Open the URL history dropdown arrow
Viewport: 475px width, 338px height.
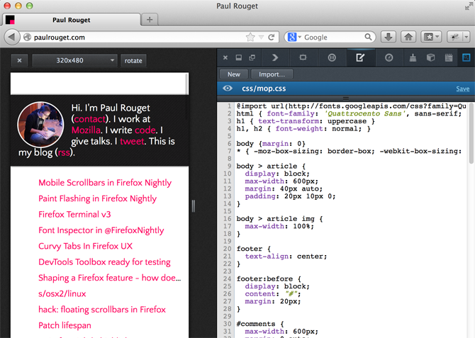click(x=261, y=38)
